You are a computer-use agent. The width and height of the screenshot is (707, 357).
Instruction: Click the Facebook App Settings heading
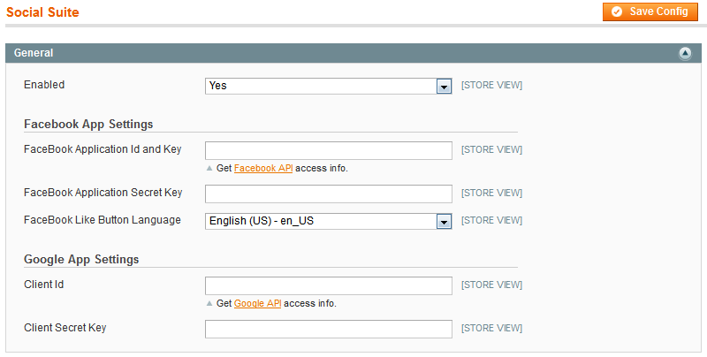(88, 124)
